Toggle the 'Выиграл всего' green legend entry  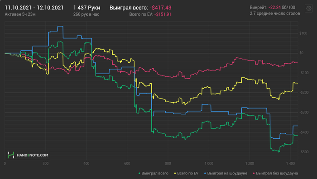point(154,173)
